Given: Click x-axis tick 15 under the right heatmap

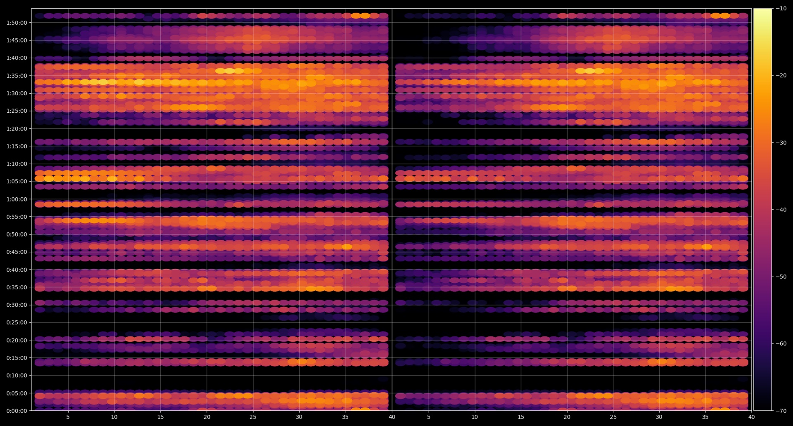Looking at the screenshot, I should [521, 417].
